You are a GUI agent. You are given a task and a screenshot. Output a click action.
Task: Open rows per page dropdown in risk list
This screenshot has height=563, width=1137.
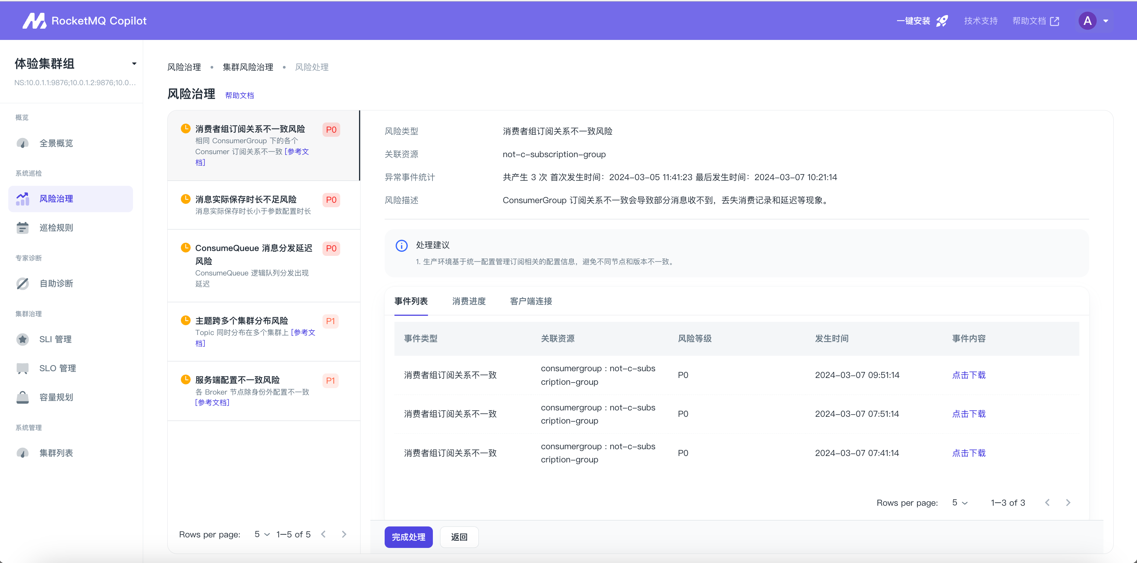coord(262,534)
